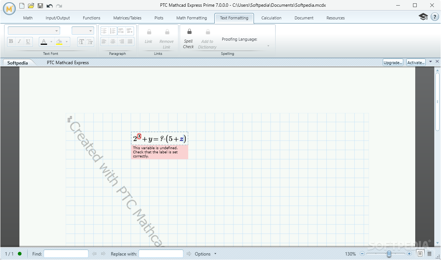The image size is (441, 260).
Task: Open the find Options dropdown
Action: click(206, 254)
